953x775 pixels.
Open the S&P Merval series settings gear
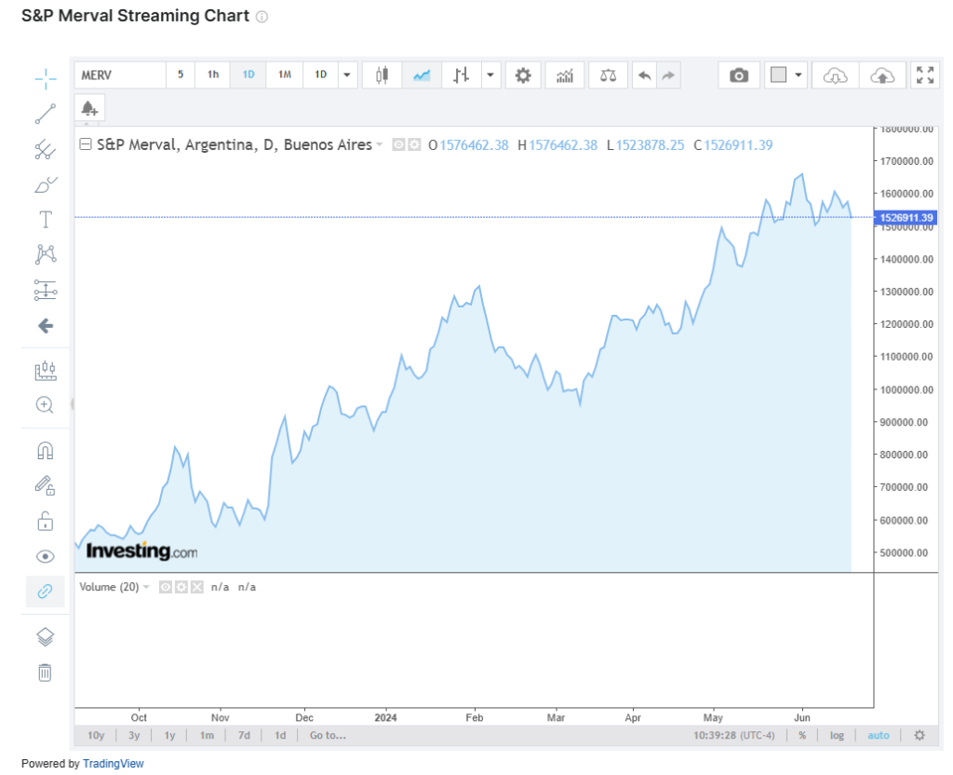coord(414,144)
